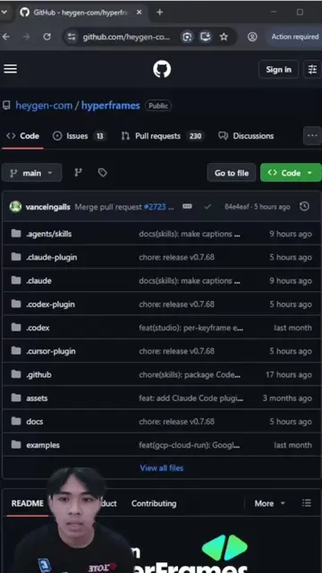This screenshot has width=322, height=573.
Task: Open the .claude-plugin row's 'chore: release v0.7.68' commit
Action: pos(176,257)
